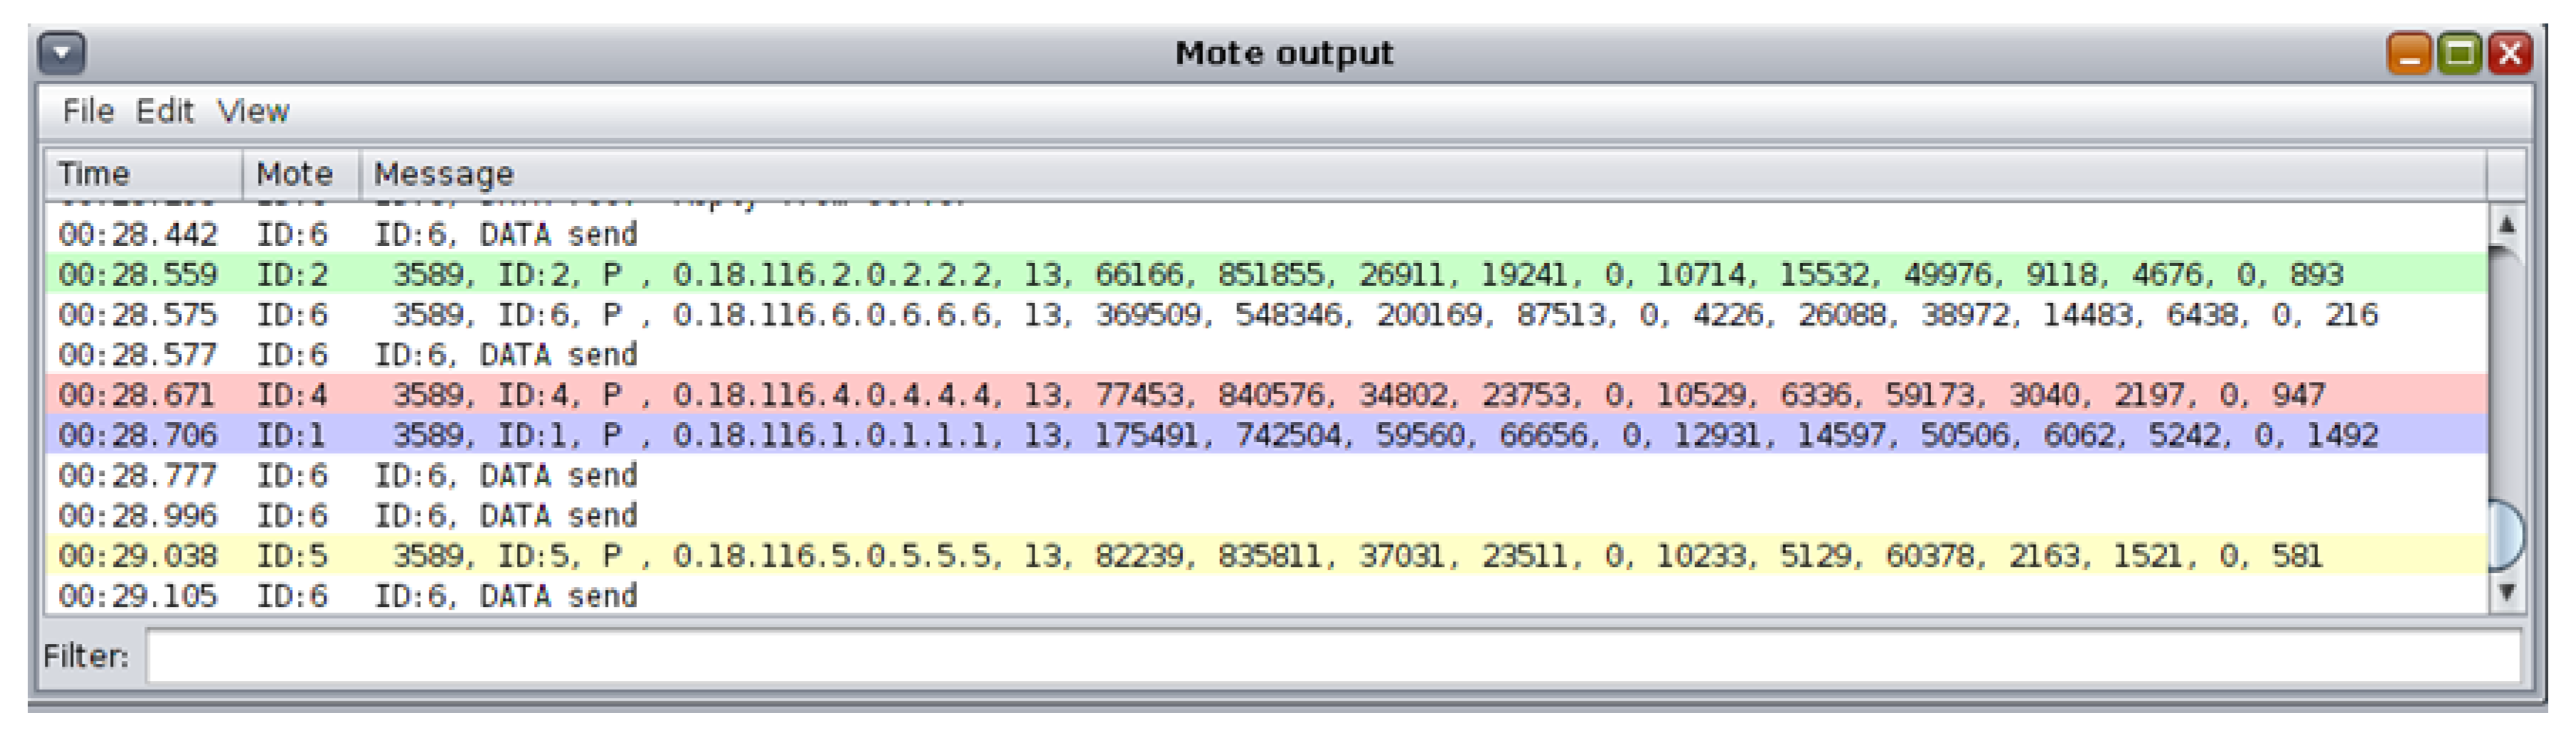This screenshot has width=2576, height=737.
Task: Click the value 840576 in red row
Action: pos(1270,395)
